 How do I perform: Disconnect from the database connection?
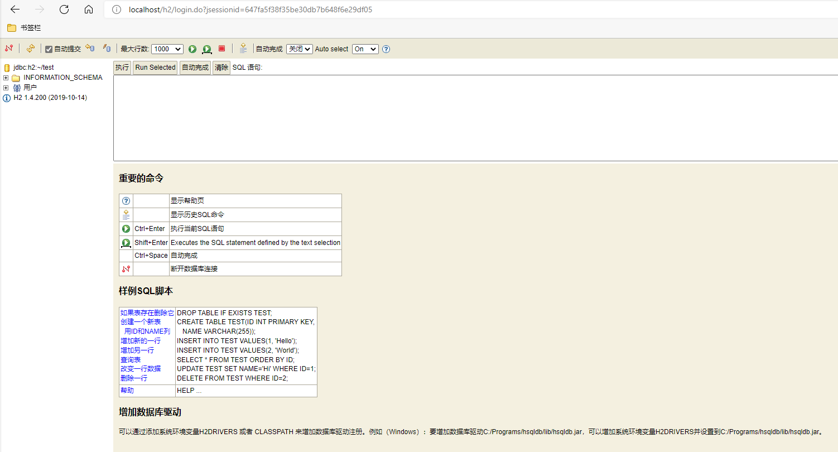click(8, 49)
